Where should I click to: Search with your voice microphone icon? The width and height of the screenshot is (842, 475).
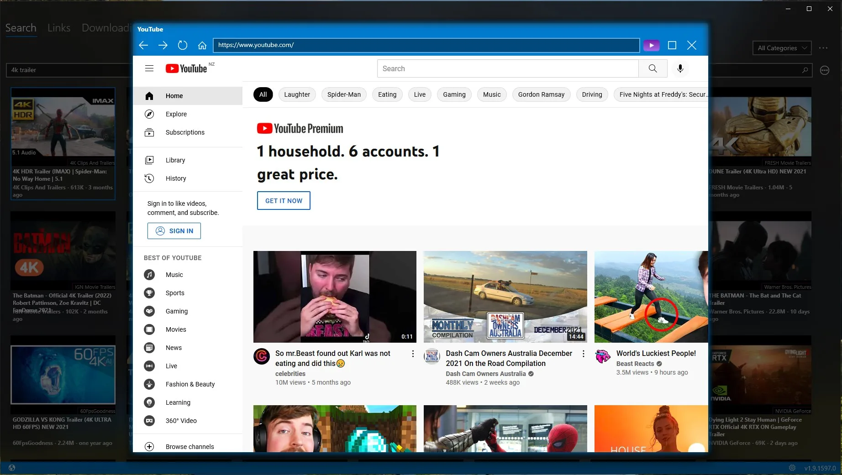click(x=680, y=68)
